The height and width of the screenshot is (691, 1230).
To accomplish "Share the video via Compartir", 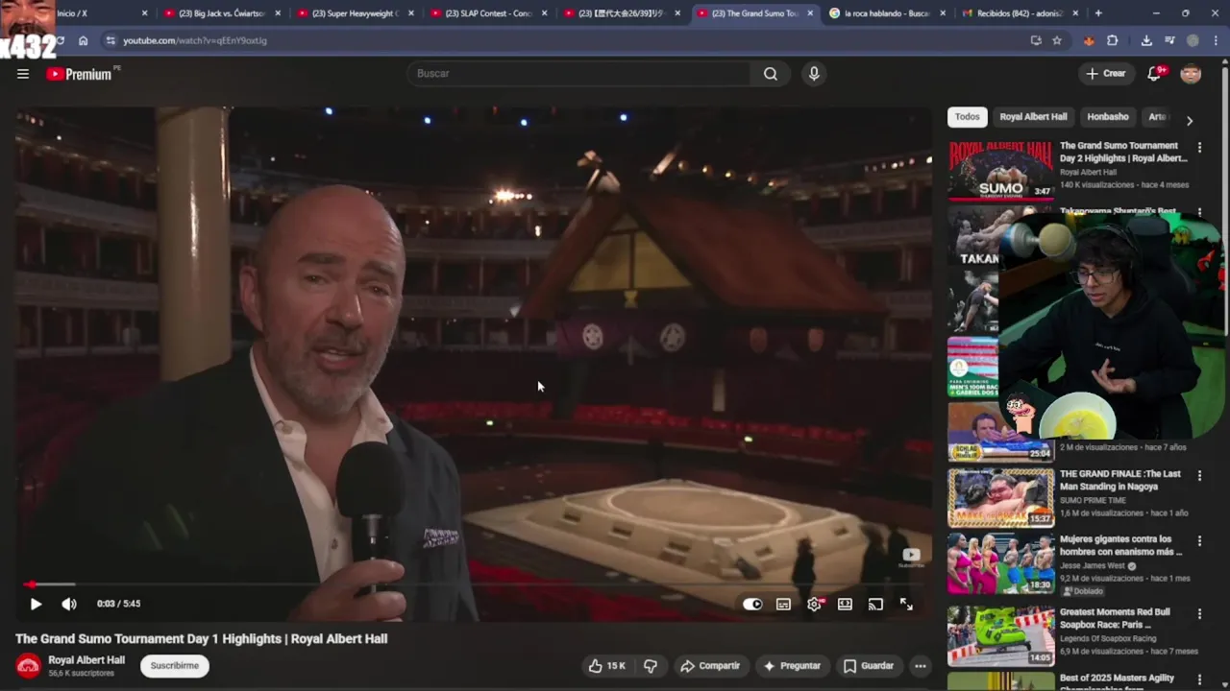I will tap(710, 665).
